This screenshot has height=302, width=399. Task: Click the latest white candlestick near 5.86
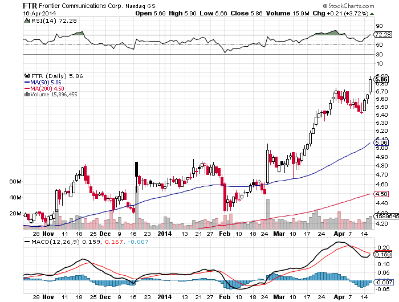370,85
